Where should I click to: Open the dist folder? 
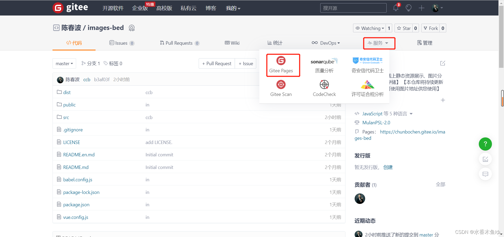pyautogui.click(x=67, y=92)
